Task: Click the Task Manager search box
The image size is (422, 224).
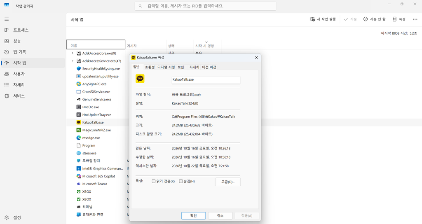Action: 205,6
